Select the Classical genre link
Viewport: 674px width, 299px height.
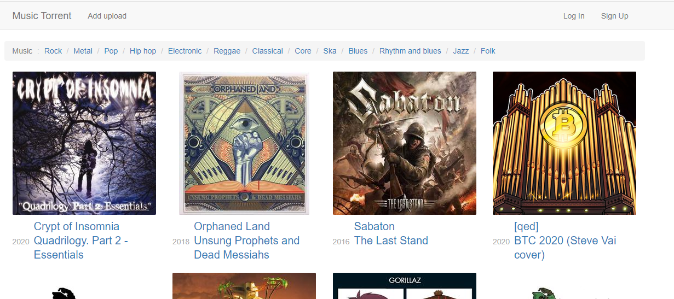[x=268, y=51]
